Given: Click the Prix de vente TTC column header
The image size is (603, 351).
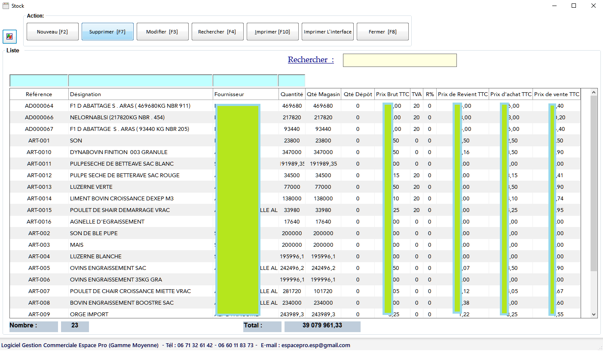Looking at the screenshot, I should [x=557, y=94].
